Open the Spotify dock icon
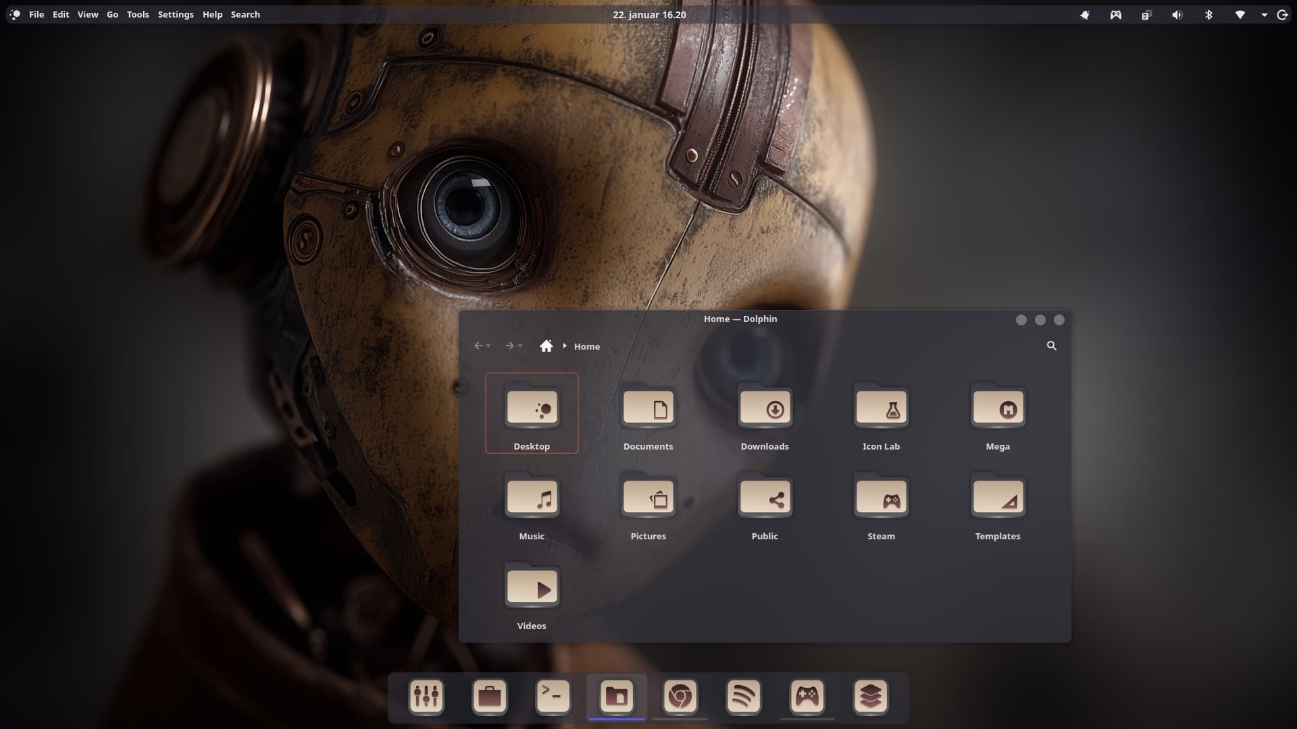The image size is (1297, 729). [x=743, y=697]
